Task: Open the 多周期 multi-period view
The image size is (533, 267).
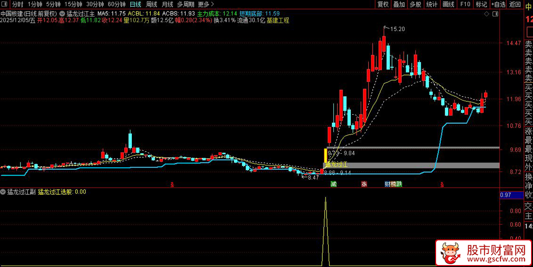Action: 186,4
